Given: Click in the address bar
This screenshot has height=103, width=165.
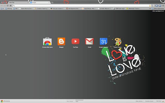Looking at the screenshot, I should (82, 6).
